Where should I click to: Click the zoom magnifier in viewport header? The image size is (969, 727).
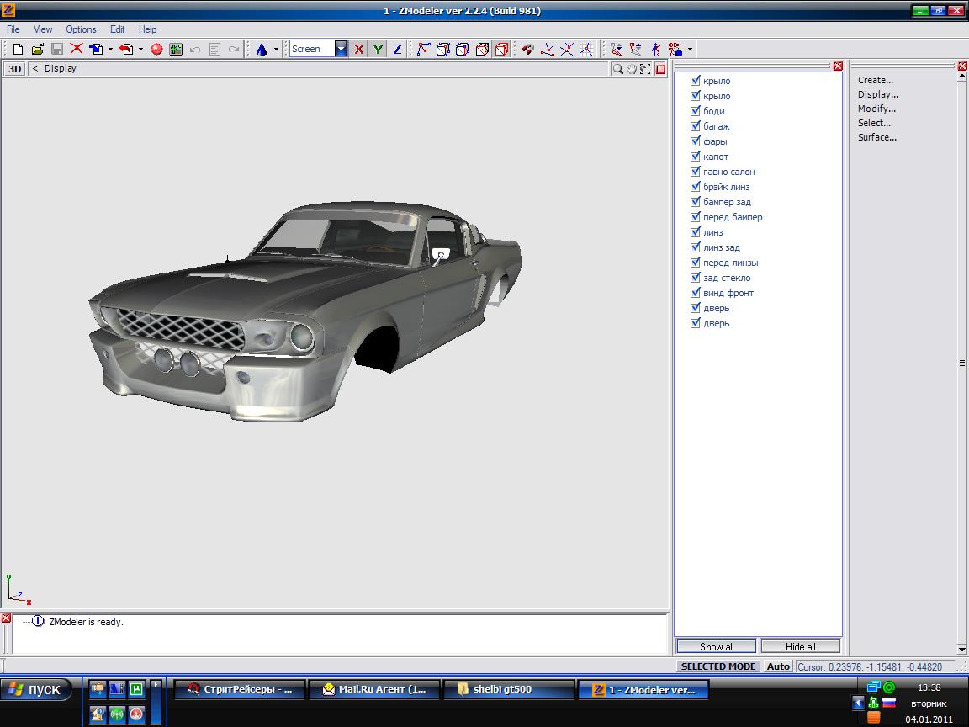(x=618, y=69)
